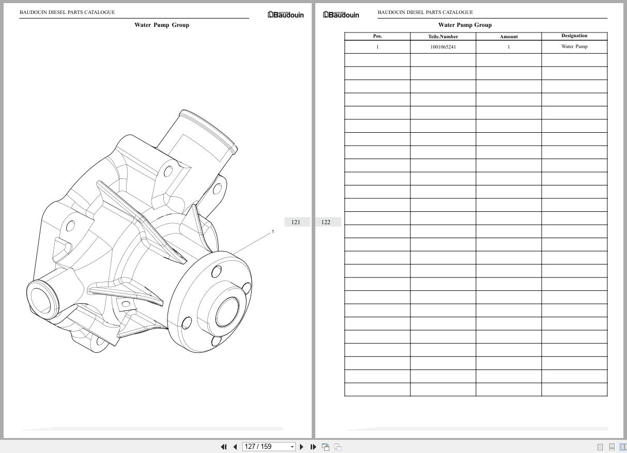Jump to the last page
Screen dimensions: 627x453
(x=313, y=446)
